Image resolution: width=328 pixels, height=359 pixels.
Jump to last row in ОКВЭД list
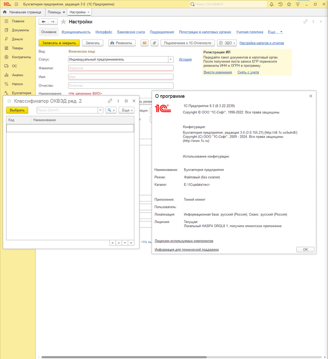pyautogui.click(x=131, y=243)
